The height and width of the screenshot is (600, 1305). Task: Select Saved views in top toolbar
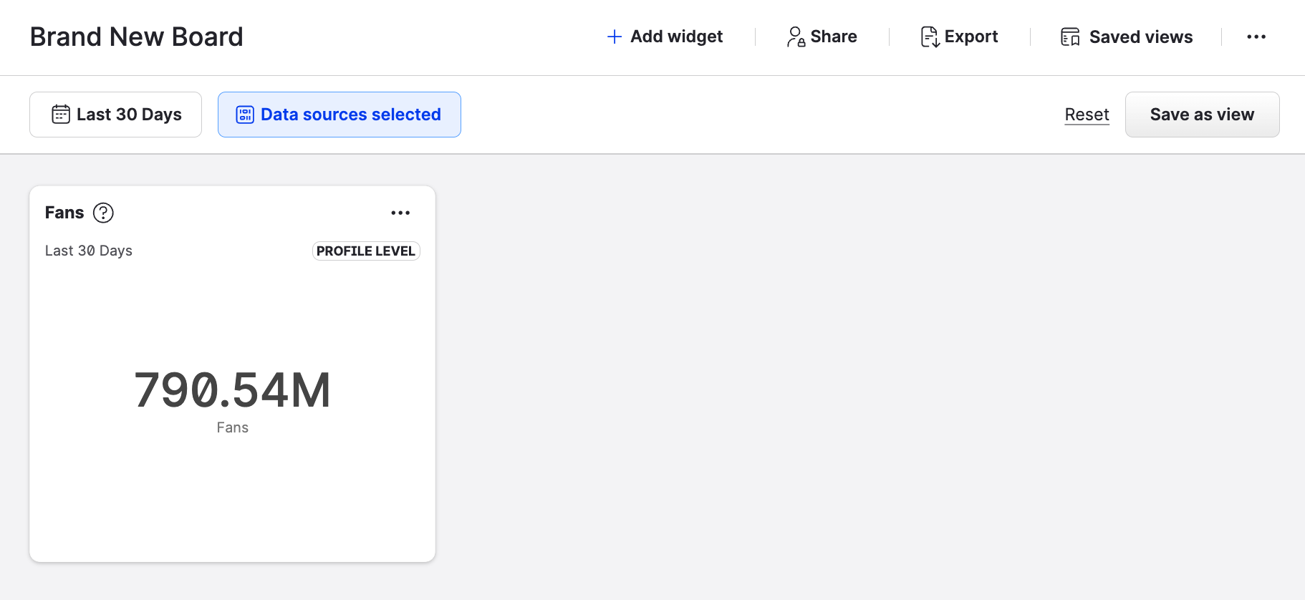[x=1140, y=37]
